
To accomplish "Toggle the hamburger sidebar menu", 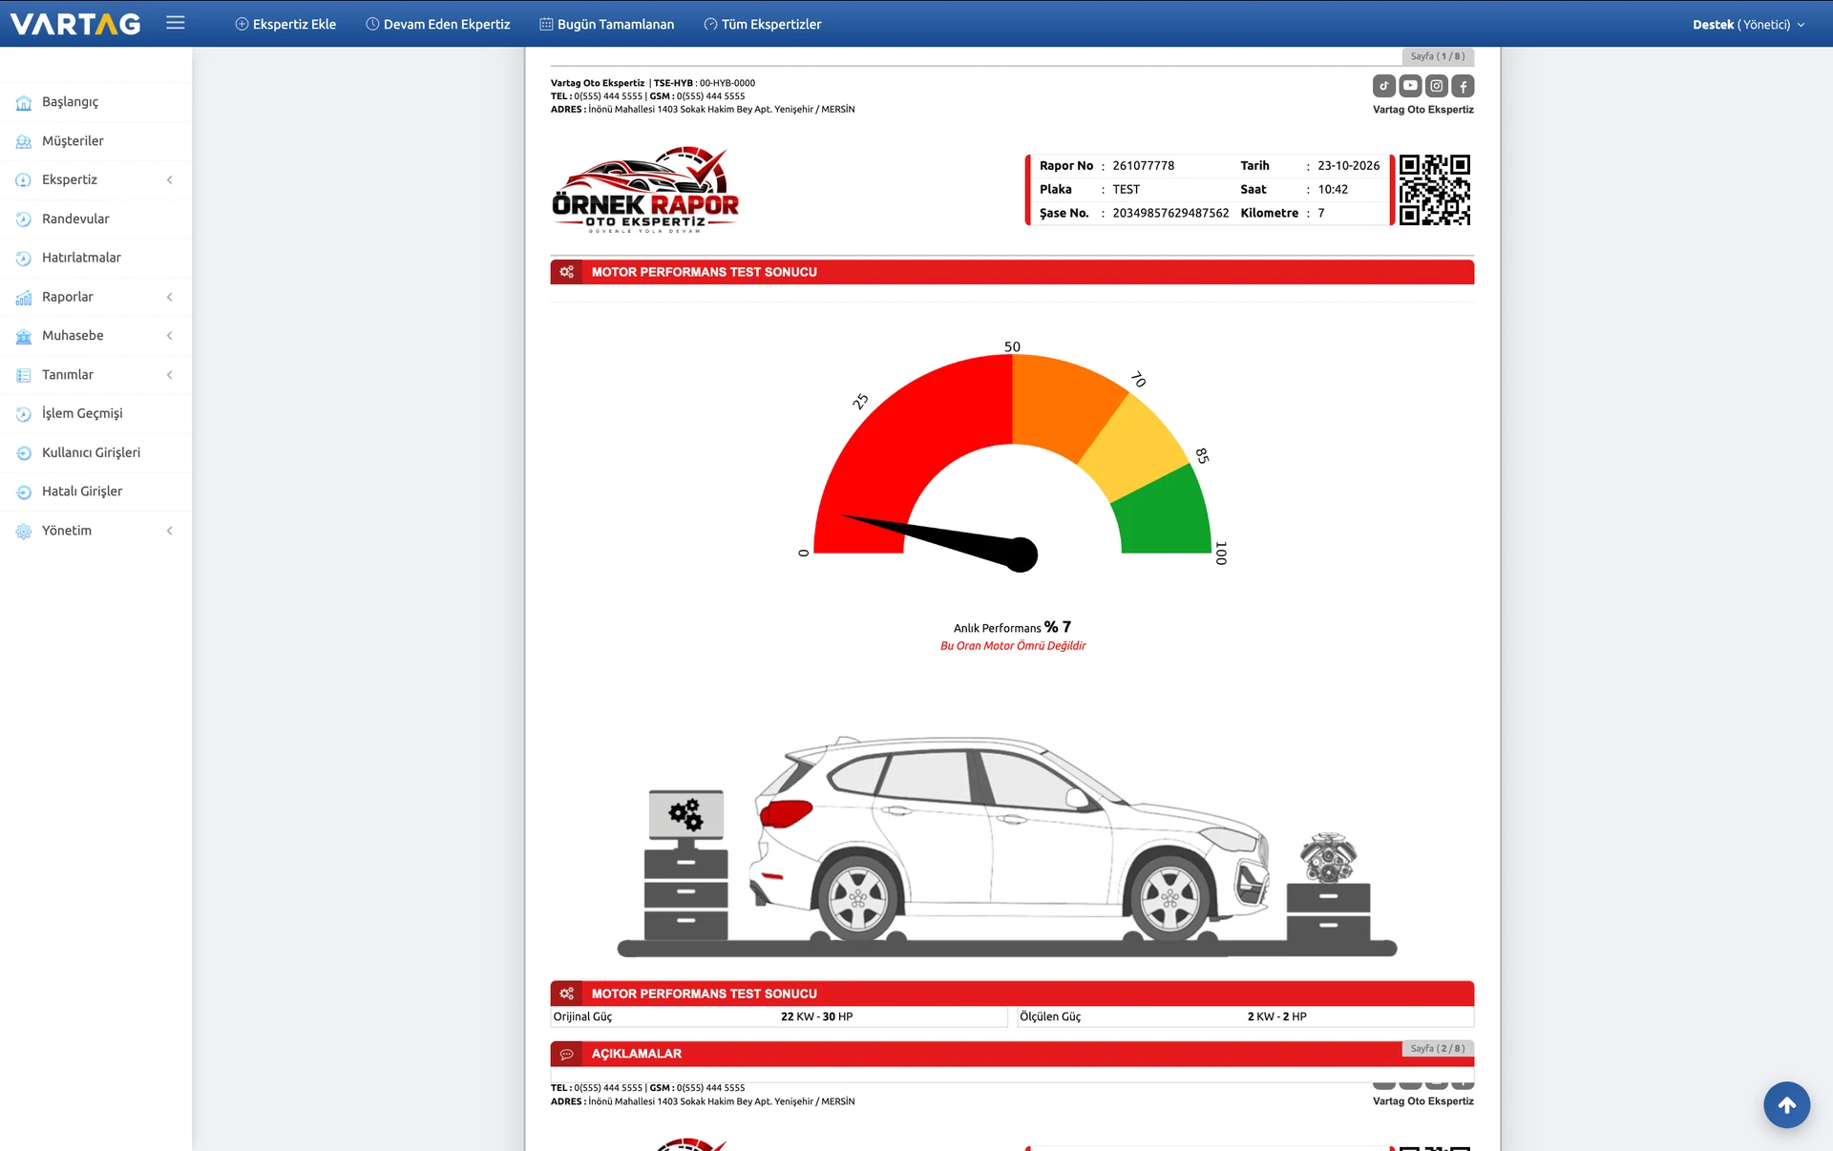I will coord(176,23).
